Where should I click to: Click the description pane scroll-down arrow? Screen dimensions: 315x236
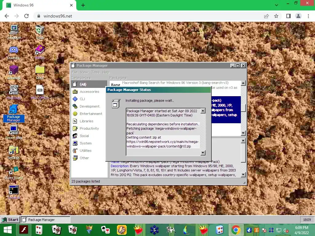point(243,175)
